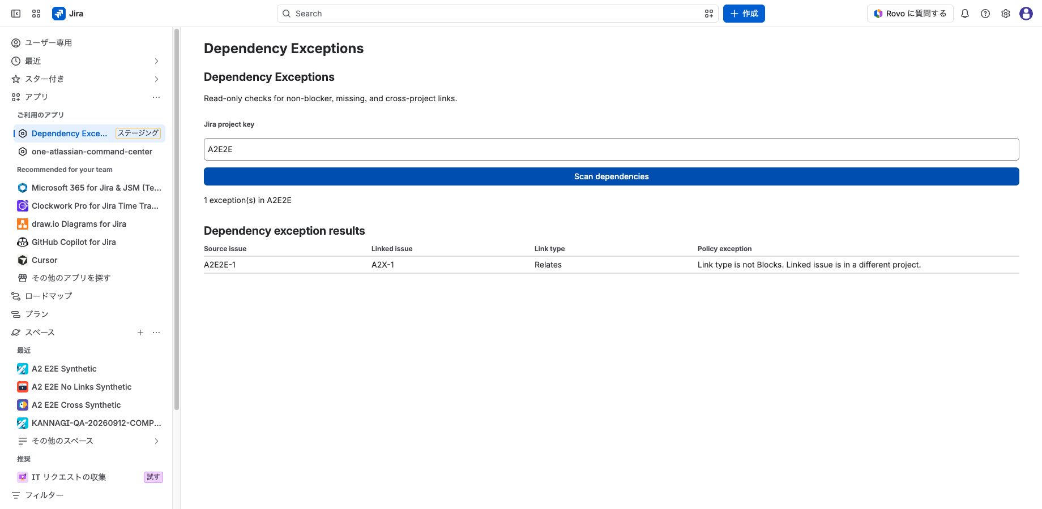Screen dimensions: 1042x509
Task: Open その他のアプリを探す
Action: [89, 278]
